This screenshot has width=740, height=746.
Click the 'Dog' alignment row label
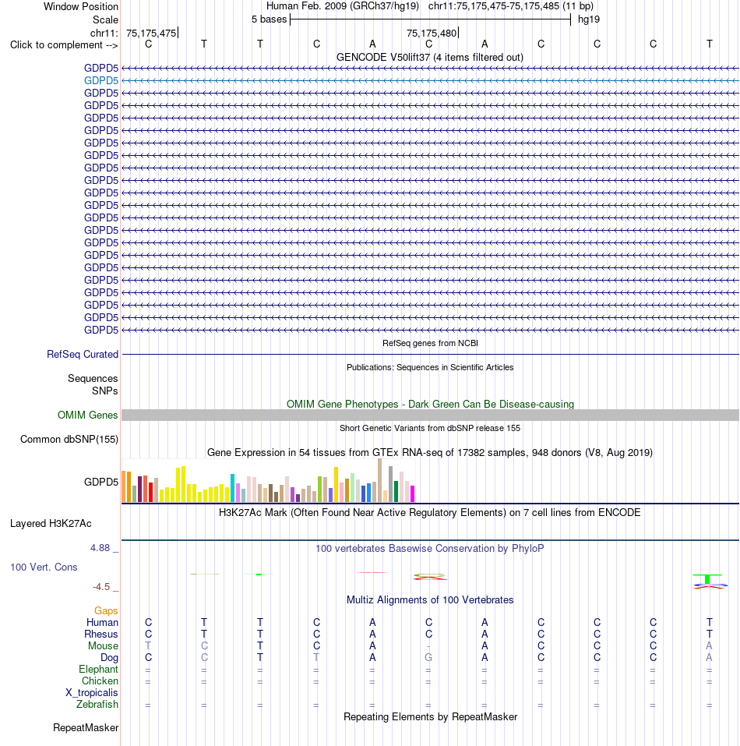pyautogui.click(x=109, y=657)
